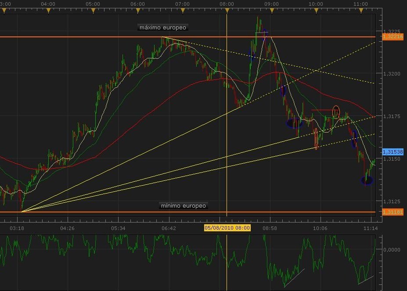Click the yellow marker under 08:00
The image size is (407, 291).
tap(227, 11)
